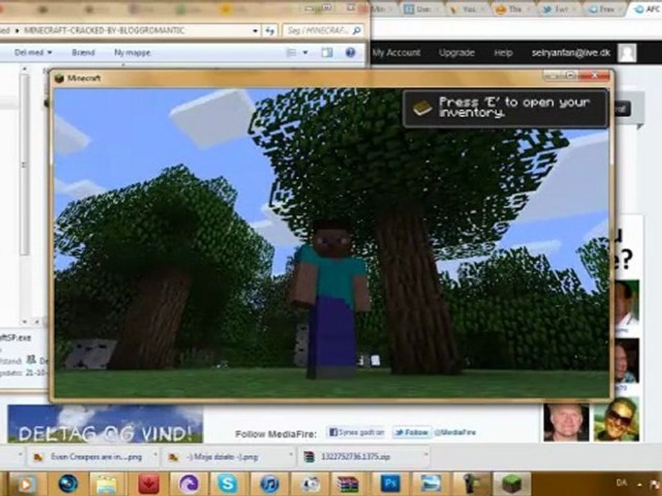
Task: Show hidden tray icons arrow
Action: pyautogui.click(x=640, y=485)
